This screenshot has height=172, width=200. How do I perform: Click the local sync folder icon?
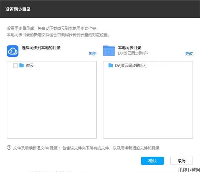109,51
